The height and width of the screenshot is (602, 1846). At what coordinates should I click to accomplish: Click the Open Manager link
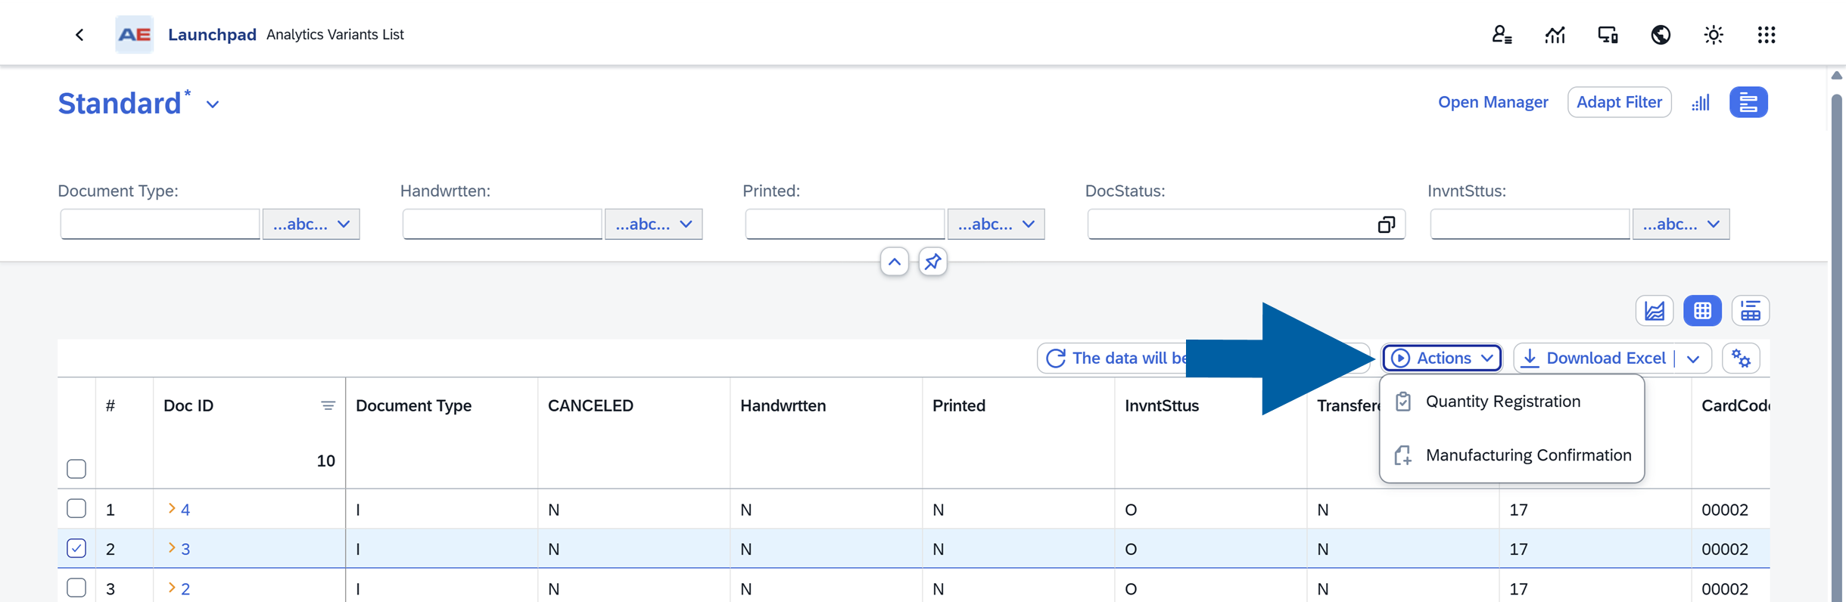click(x=1493, y=102)
